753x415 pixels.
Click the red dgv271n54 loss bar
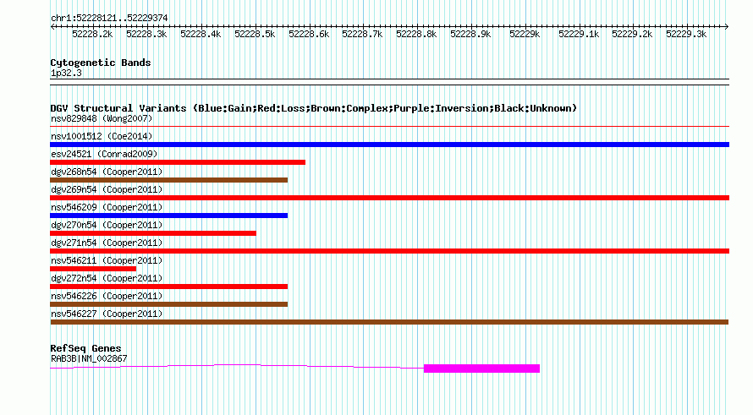pyautogui.click(x=389, y=251)
